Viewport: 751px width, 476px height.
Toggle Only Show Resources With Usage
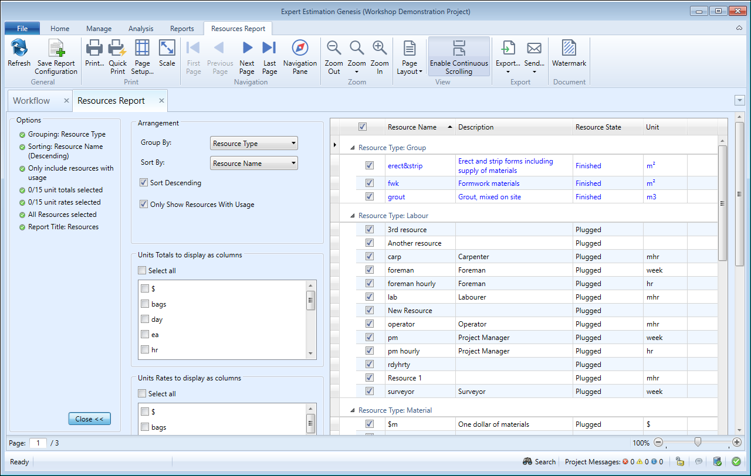point(144,205)
